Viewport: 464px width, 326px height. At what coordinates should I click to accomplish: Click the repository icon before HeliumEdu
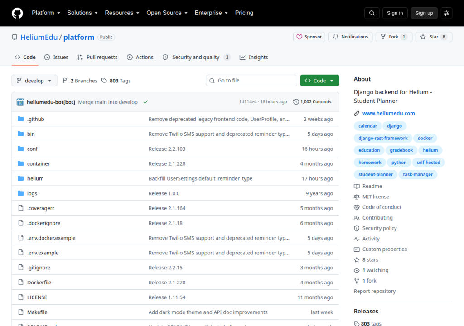[x=14, y=37]
